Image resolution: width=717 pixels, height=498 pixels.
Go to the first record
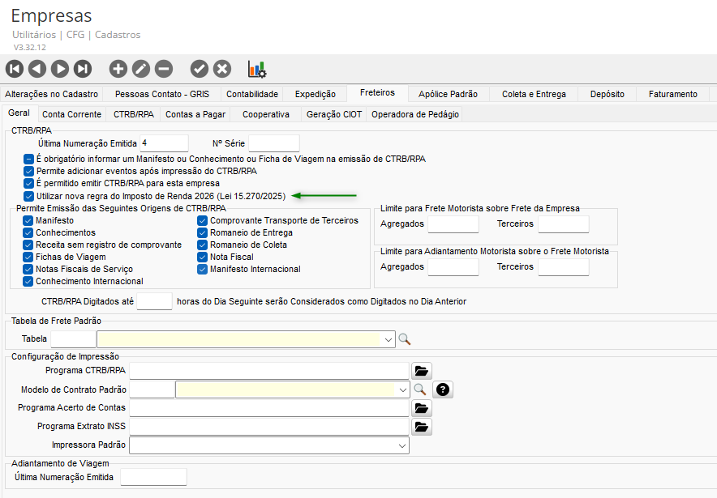click(15, 69)
